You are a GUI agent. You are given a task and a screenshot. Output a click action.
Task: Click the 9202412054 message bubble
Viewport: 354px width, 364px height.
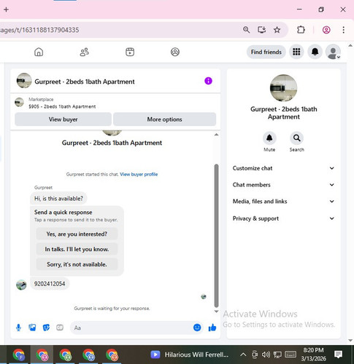[x=50, y=284]
